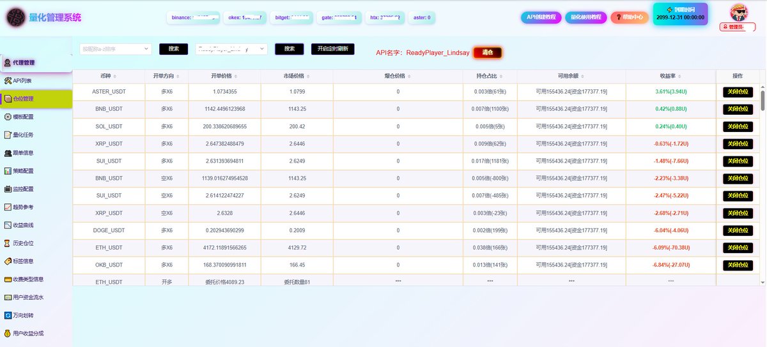The width and height of the screenshot is (767, 347).
Task: Click the htx balance chip
Action: [385, 18]
